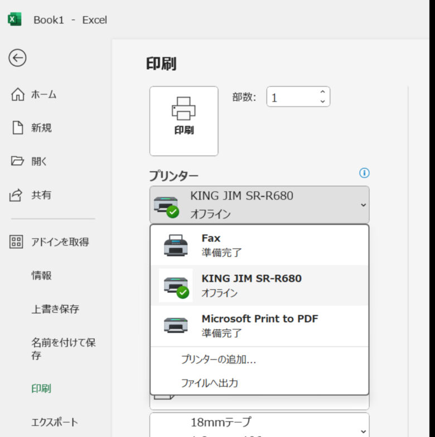Select 共有 in the sidebar
The height and width of the screenshot is (437, 435).
pyautogui.click(x=41, y=195)
